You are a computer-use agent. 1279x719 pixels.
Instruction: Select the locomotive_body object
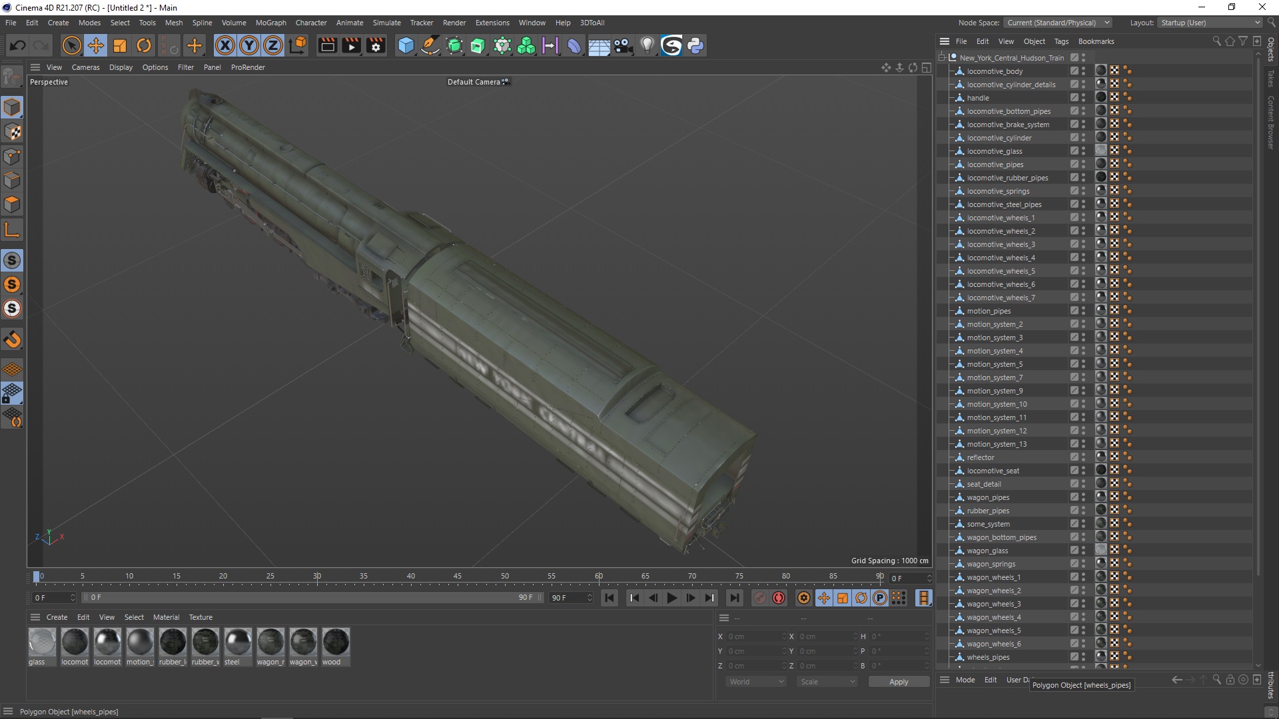click(995, 71)
